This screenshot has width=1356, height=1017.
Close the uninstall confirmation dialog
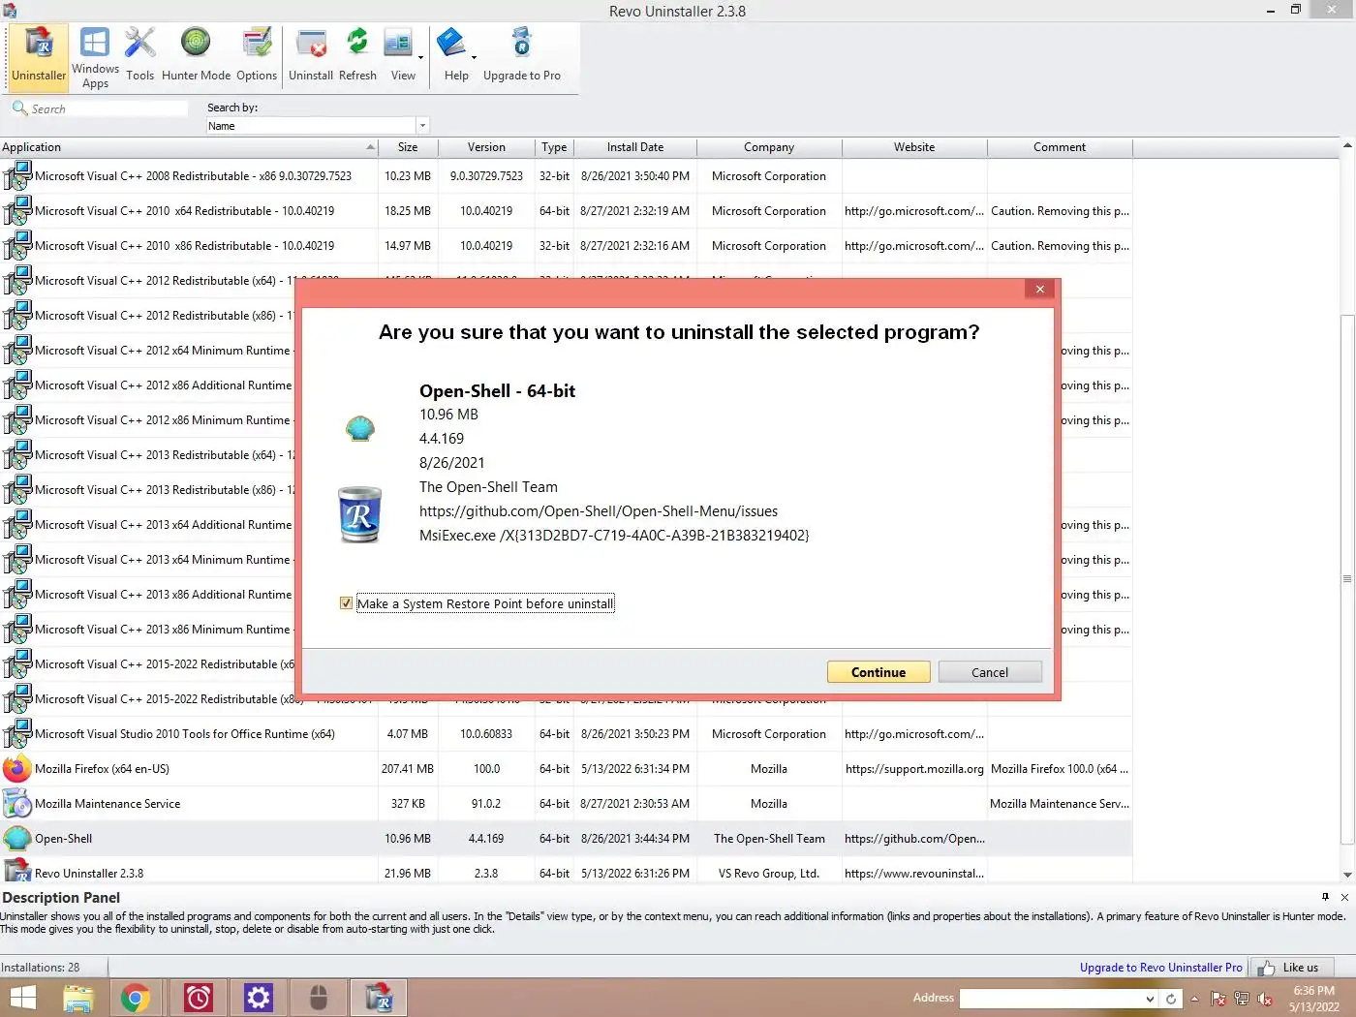1039,289
